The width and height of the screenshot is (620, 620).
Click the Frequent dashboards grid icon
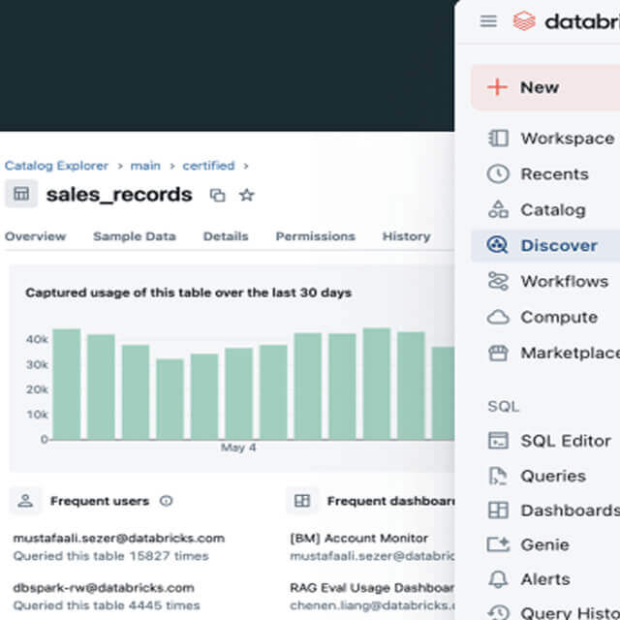tap(302, 501)
